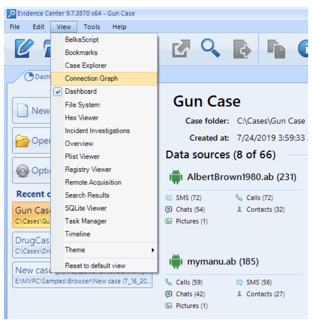
Task: Click SMS icon under AlbertBrown1980.ab
Action: 169,198
